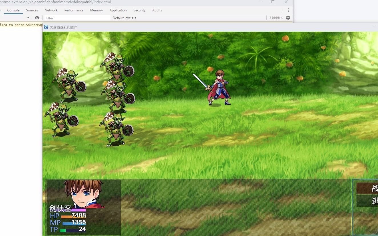Viewport: 378px width, 236px height.
Task: Open the Security tab in DevTools
Action: (x=139, y=10)
